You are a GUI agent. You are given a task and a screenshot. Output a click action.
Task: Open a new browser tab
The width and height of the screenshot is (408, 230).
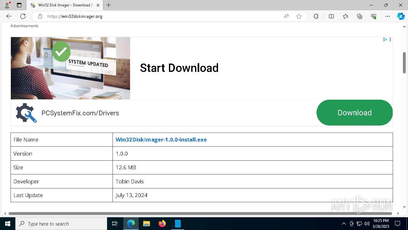pyautogui.click(x=109, y=5)
